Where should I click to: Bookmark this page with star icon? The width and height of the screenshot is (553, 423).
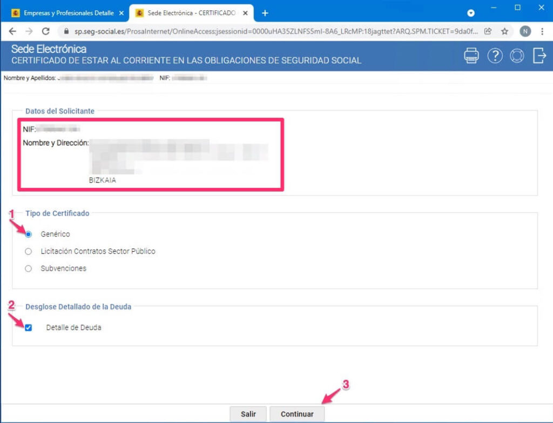(x=505, y=31)
